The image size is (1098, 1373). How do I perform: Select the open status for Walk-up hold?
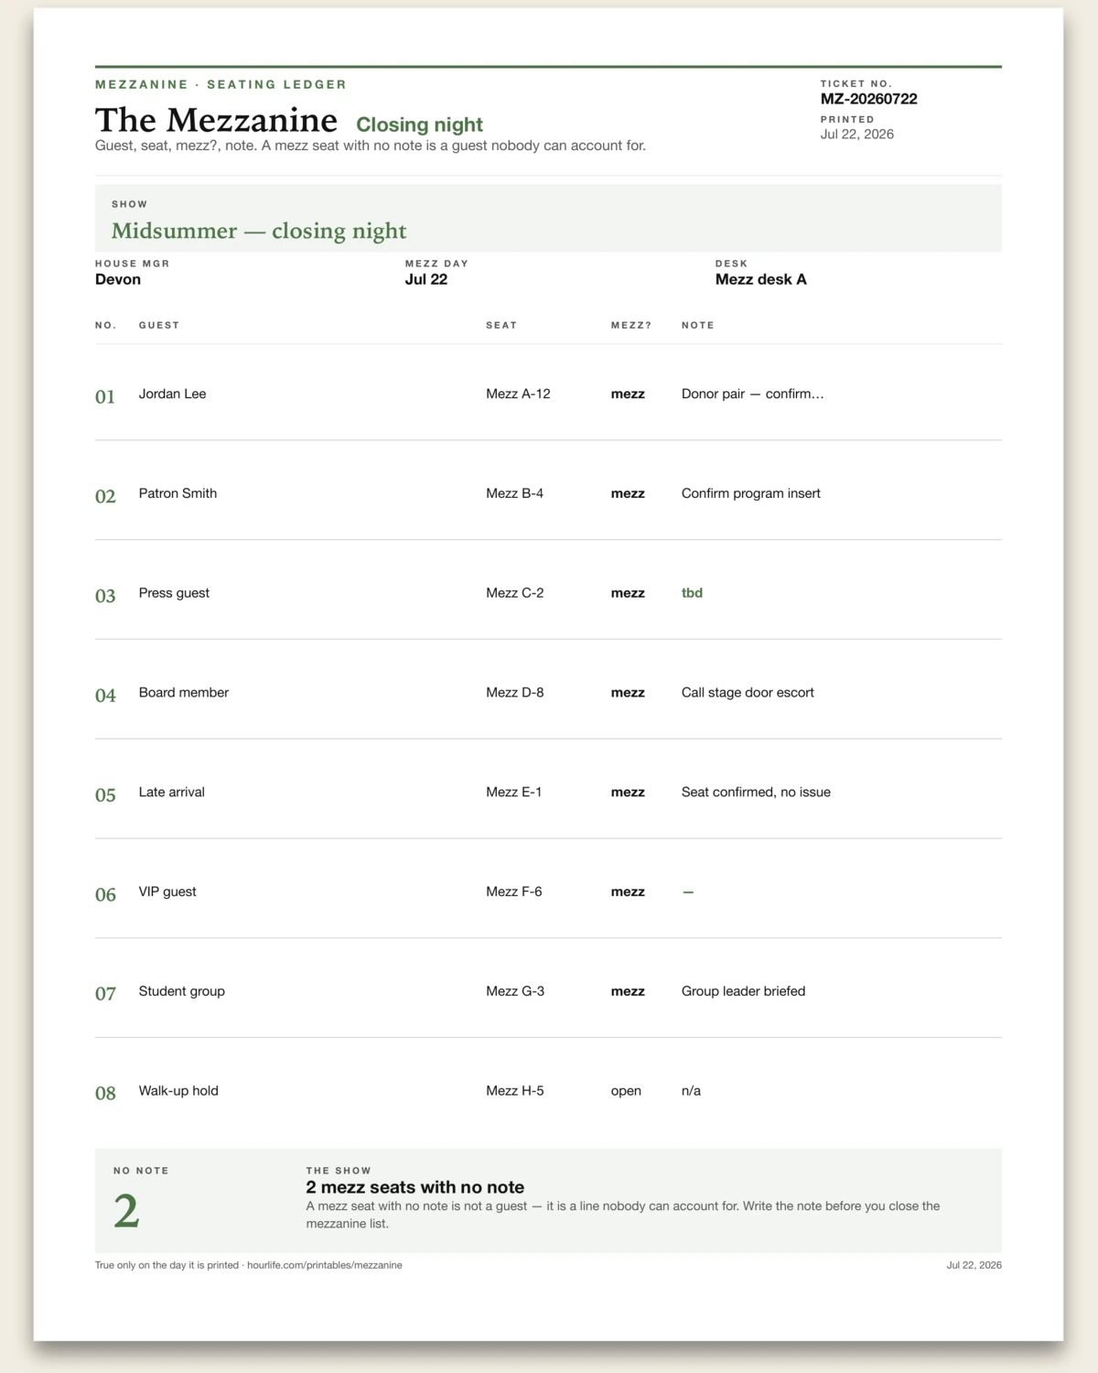[x=626, y=1091]
